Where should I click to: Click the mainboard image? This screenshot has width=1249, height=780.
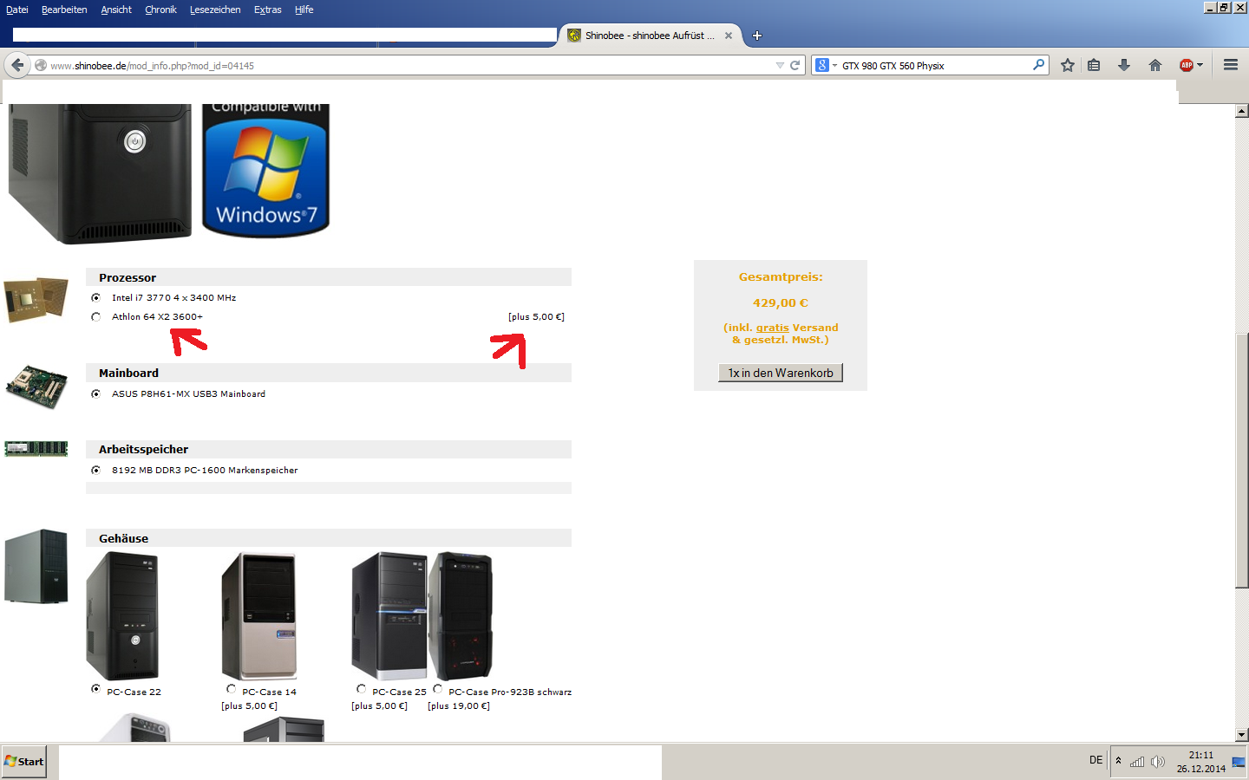pyautogui.click(x=36, y=387)
